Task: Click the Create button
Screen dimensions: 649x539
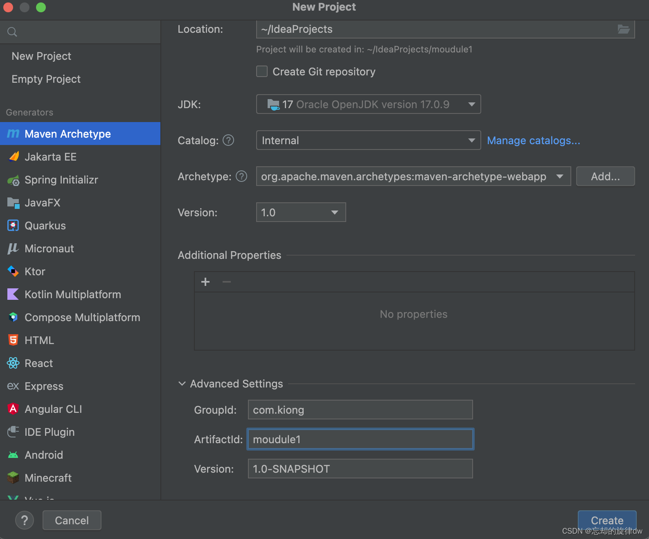Action: click(x=607, y=520)
